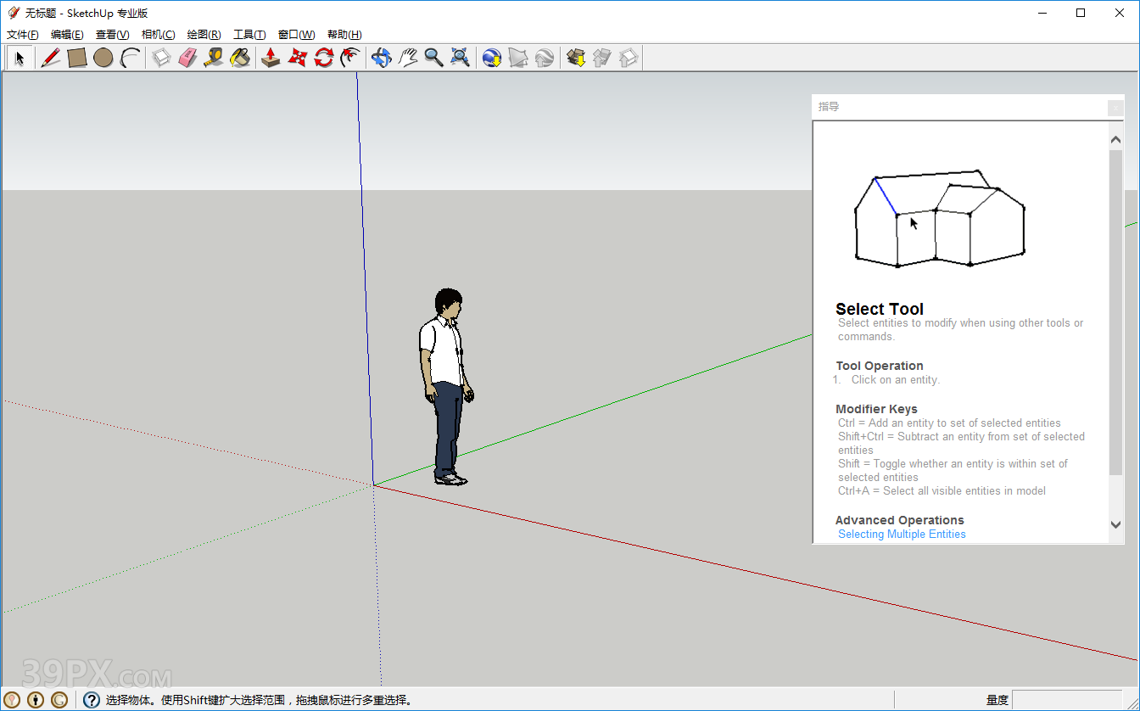This screenshot has height=711, width=1140.
Task: Open the 窗口(W) menu
Action: coord(295,34)
